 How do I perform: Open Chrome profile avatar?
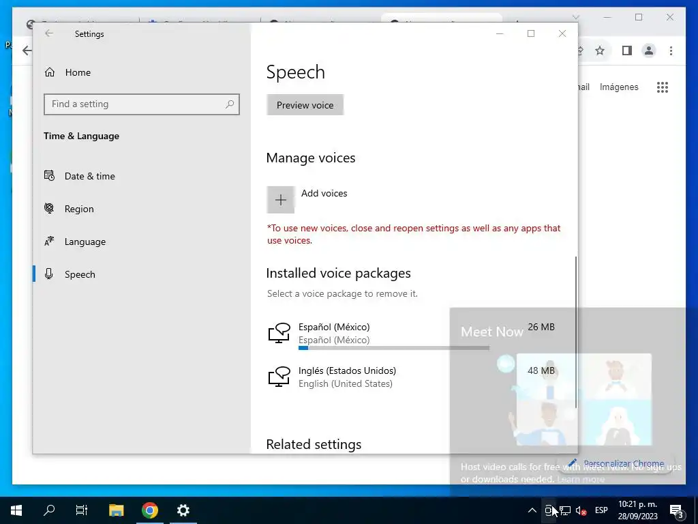click(x=649, y=50)
